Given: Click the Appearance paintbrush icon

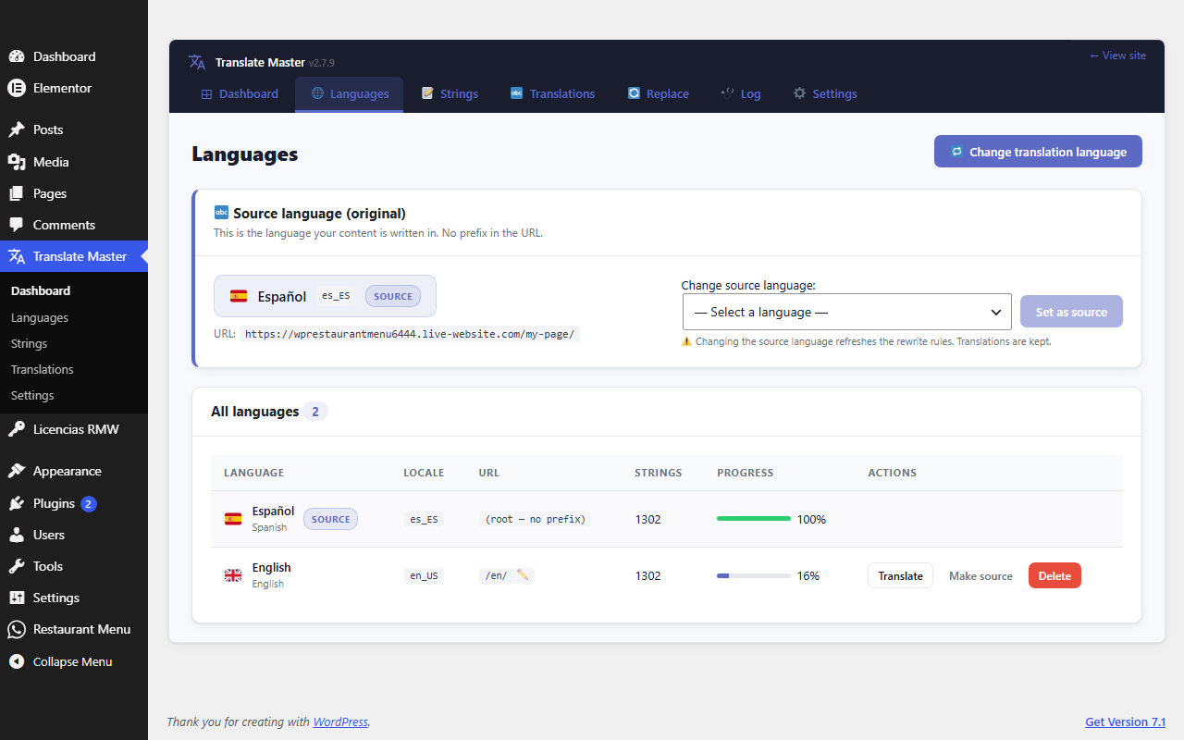Looking at the screenshot, I should (17, 471).
